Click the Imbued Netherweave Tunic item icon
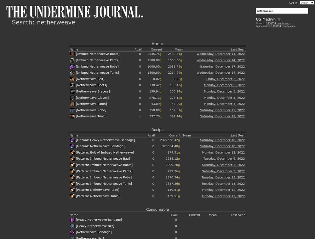The image size is (315, 239). [72, 73]
